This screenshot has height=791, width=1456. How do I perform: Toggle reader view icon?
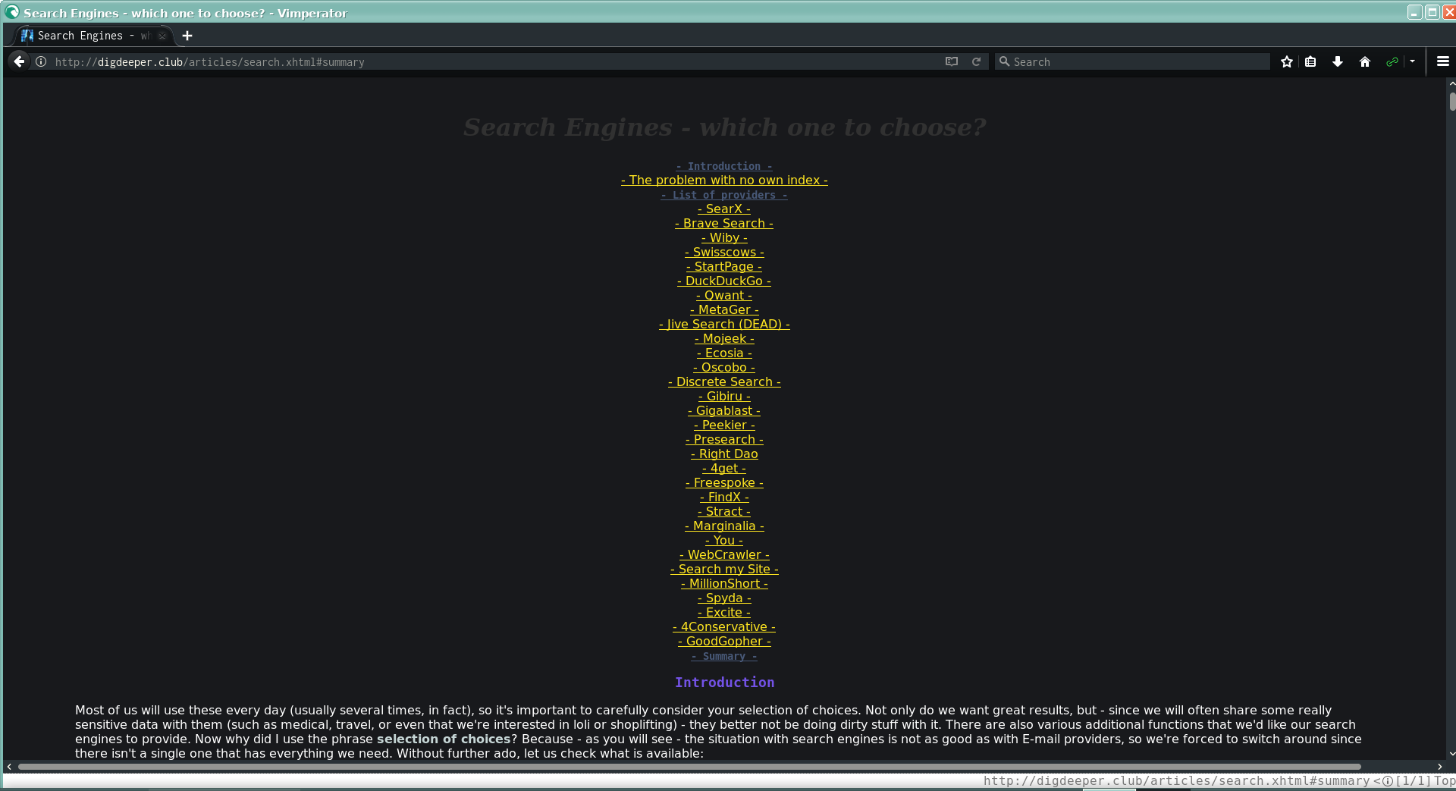point(952,61)
